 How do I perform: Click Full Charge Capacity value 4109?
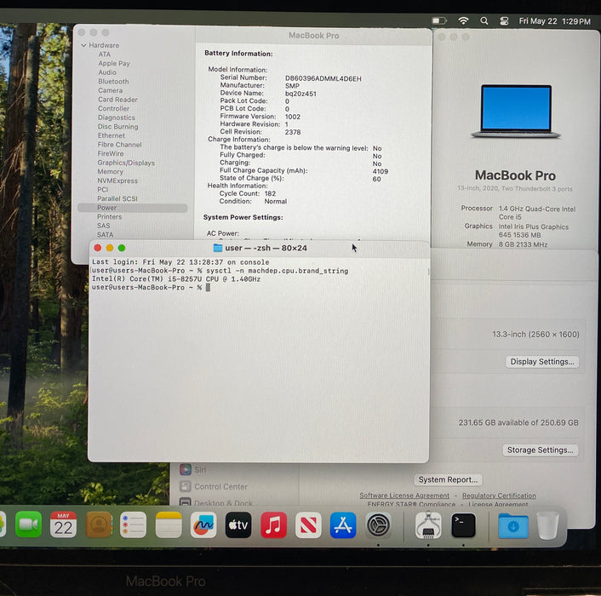click(x=381, y=171)
